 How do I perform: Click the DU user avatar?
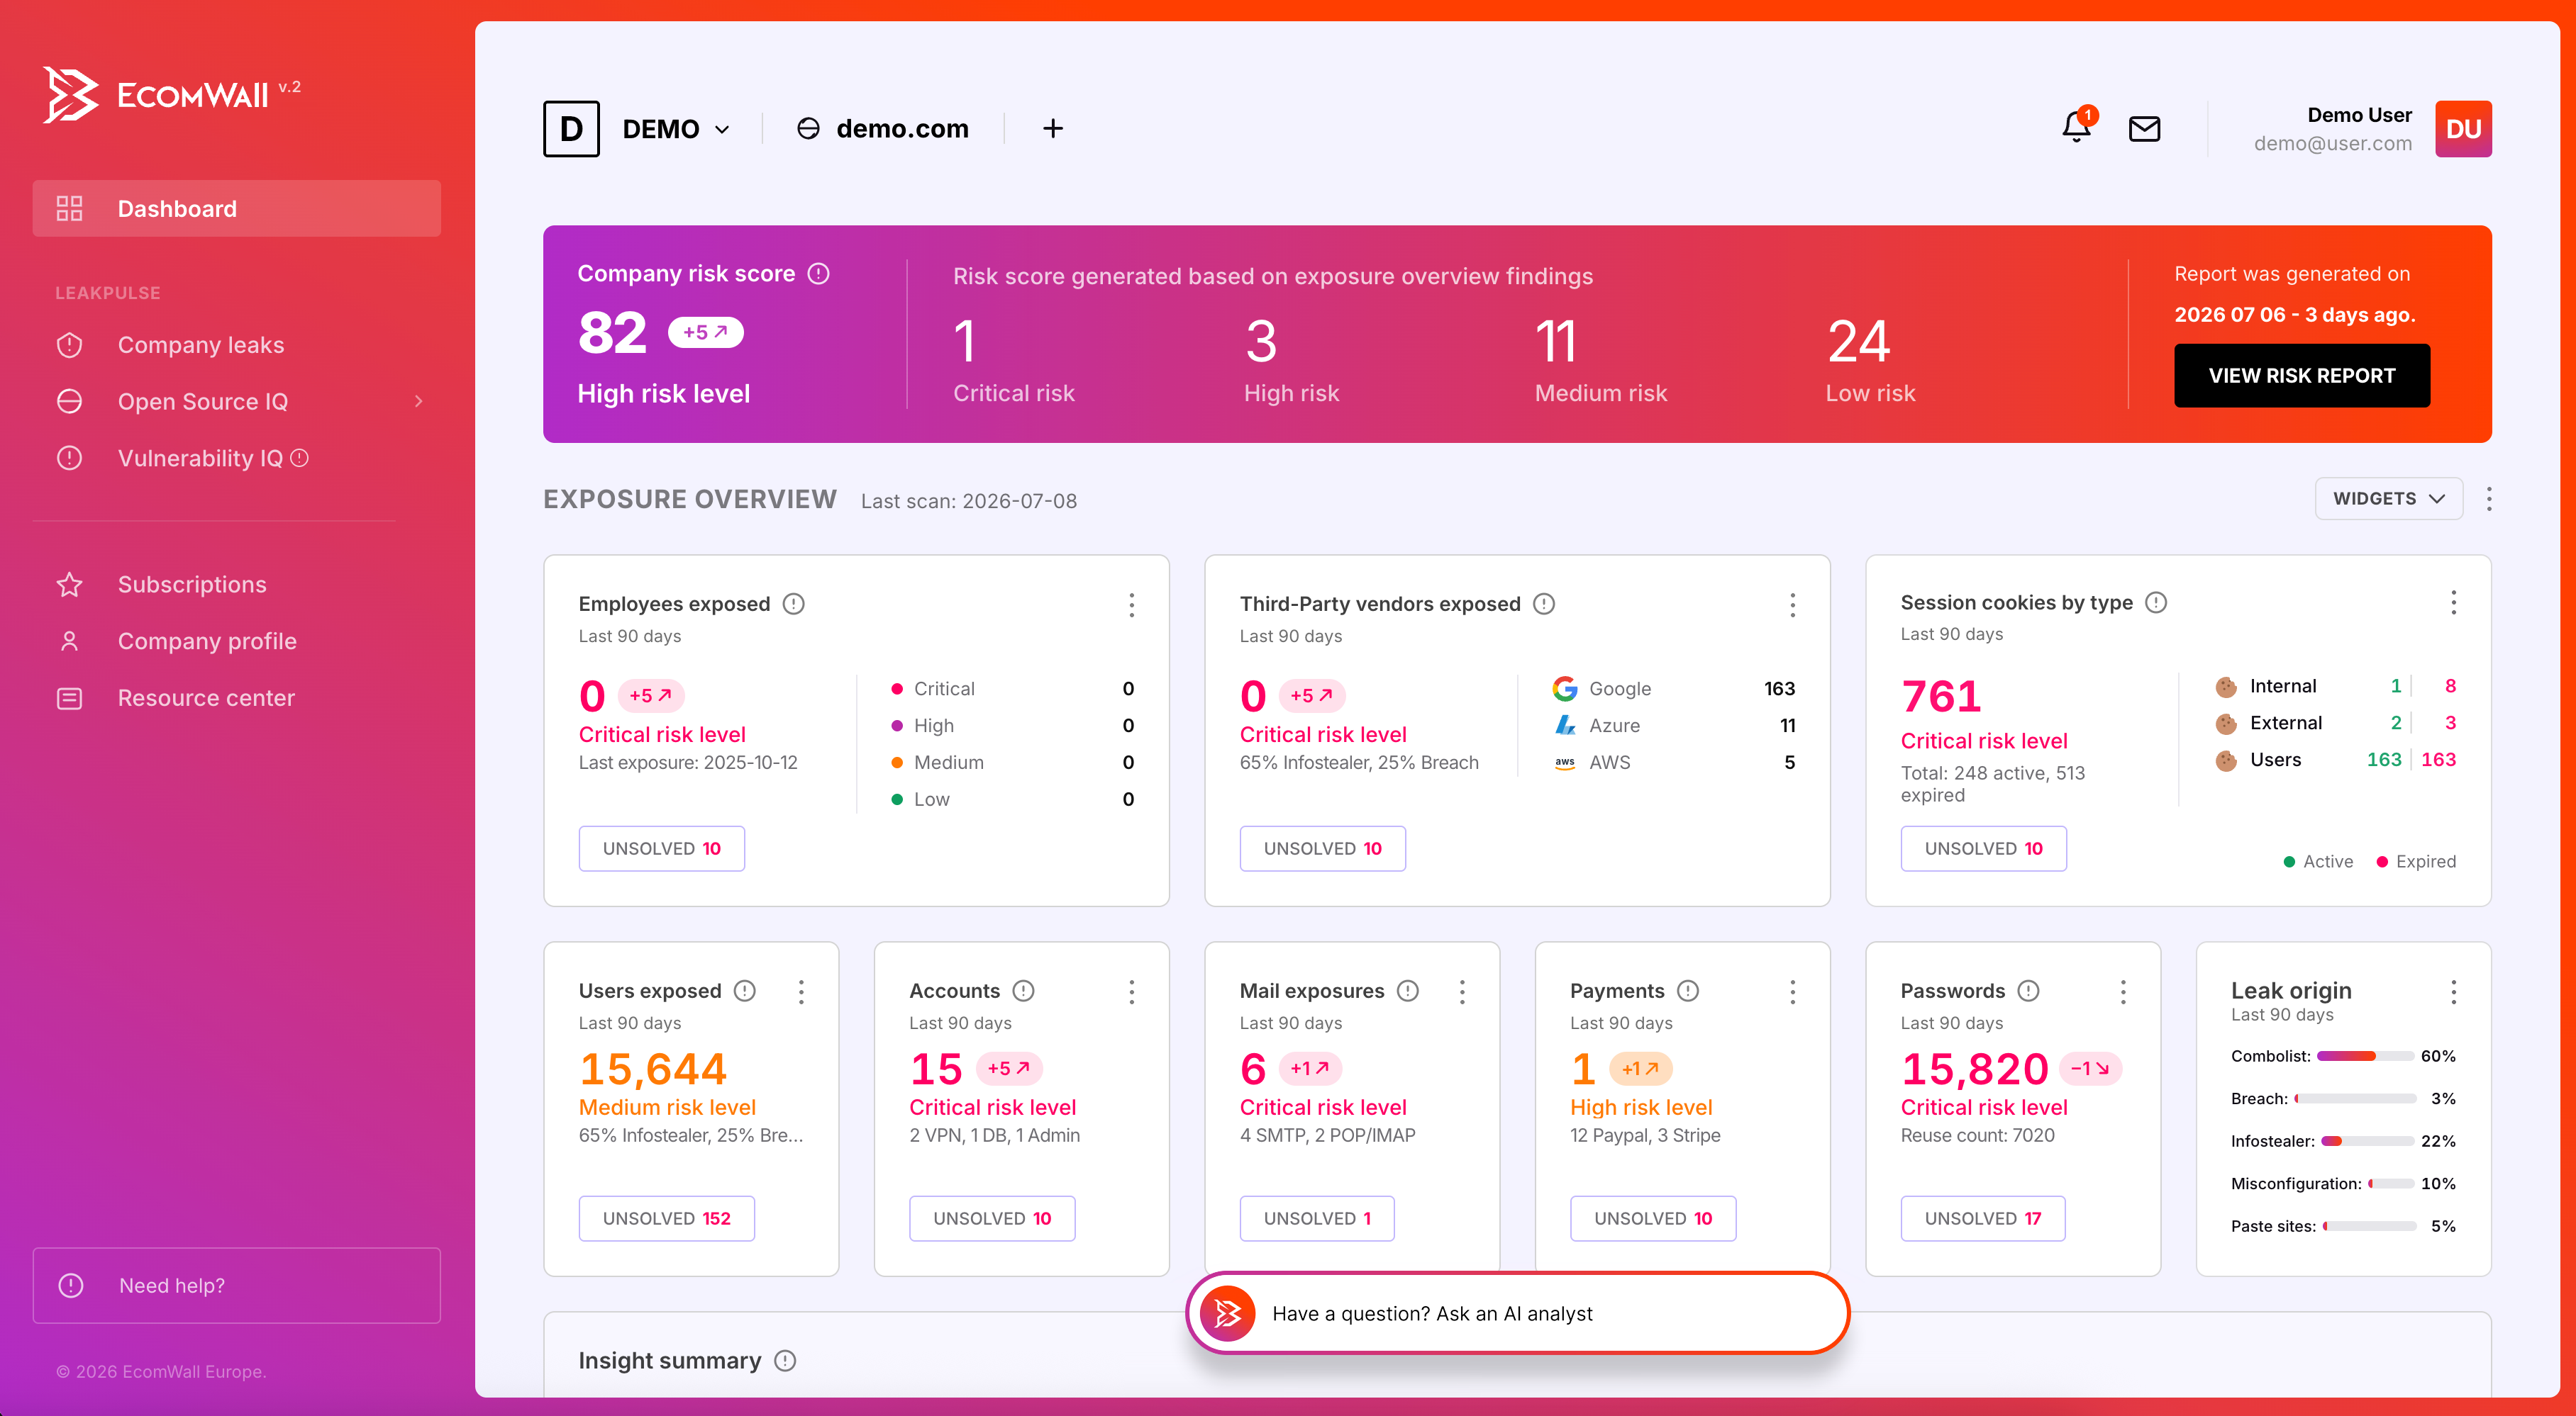(2463, 129)
